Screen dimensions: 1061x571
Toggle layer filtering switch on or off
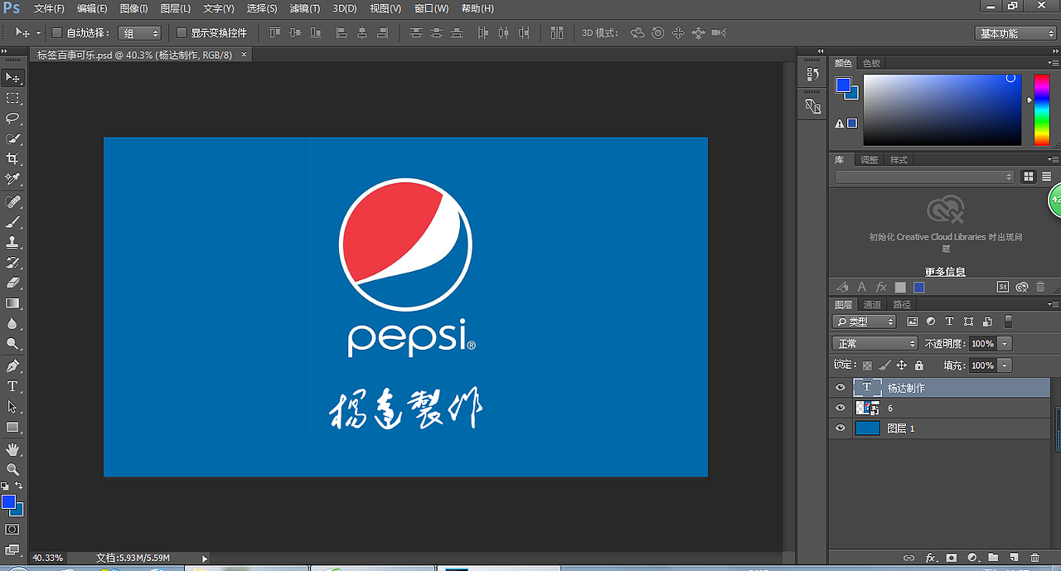point(1009,322)
